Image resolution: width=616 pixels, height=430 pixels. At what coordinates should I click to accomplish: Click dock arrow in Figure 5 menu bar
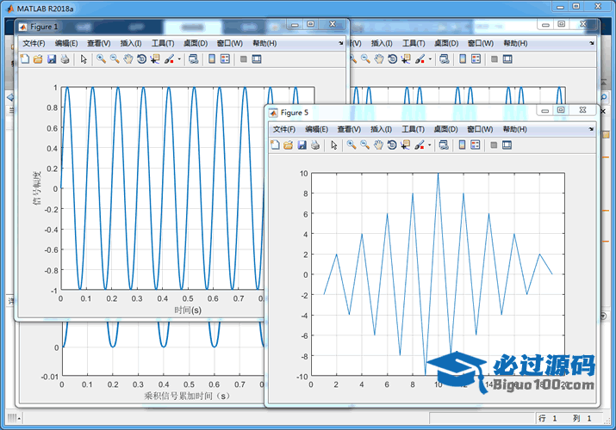click(x=591, y=129)
